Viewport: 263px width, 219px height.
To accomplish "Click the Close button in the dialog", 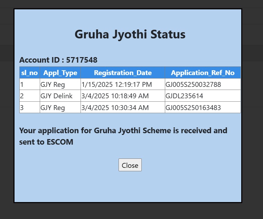I will point(130,165).
